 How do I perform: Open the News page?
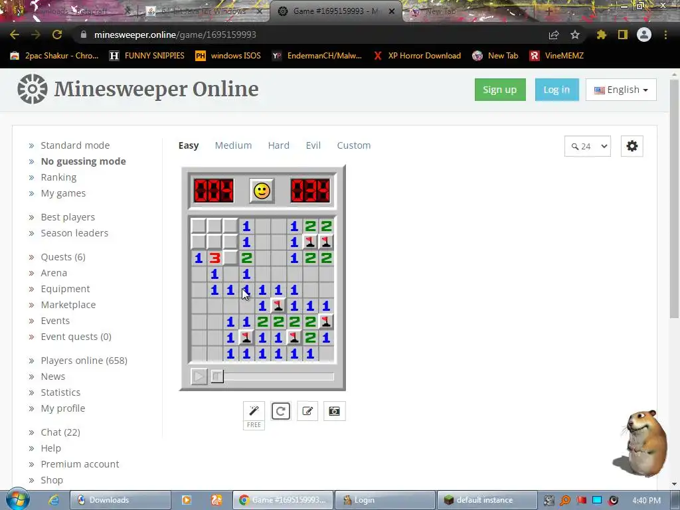point(53,377)
